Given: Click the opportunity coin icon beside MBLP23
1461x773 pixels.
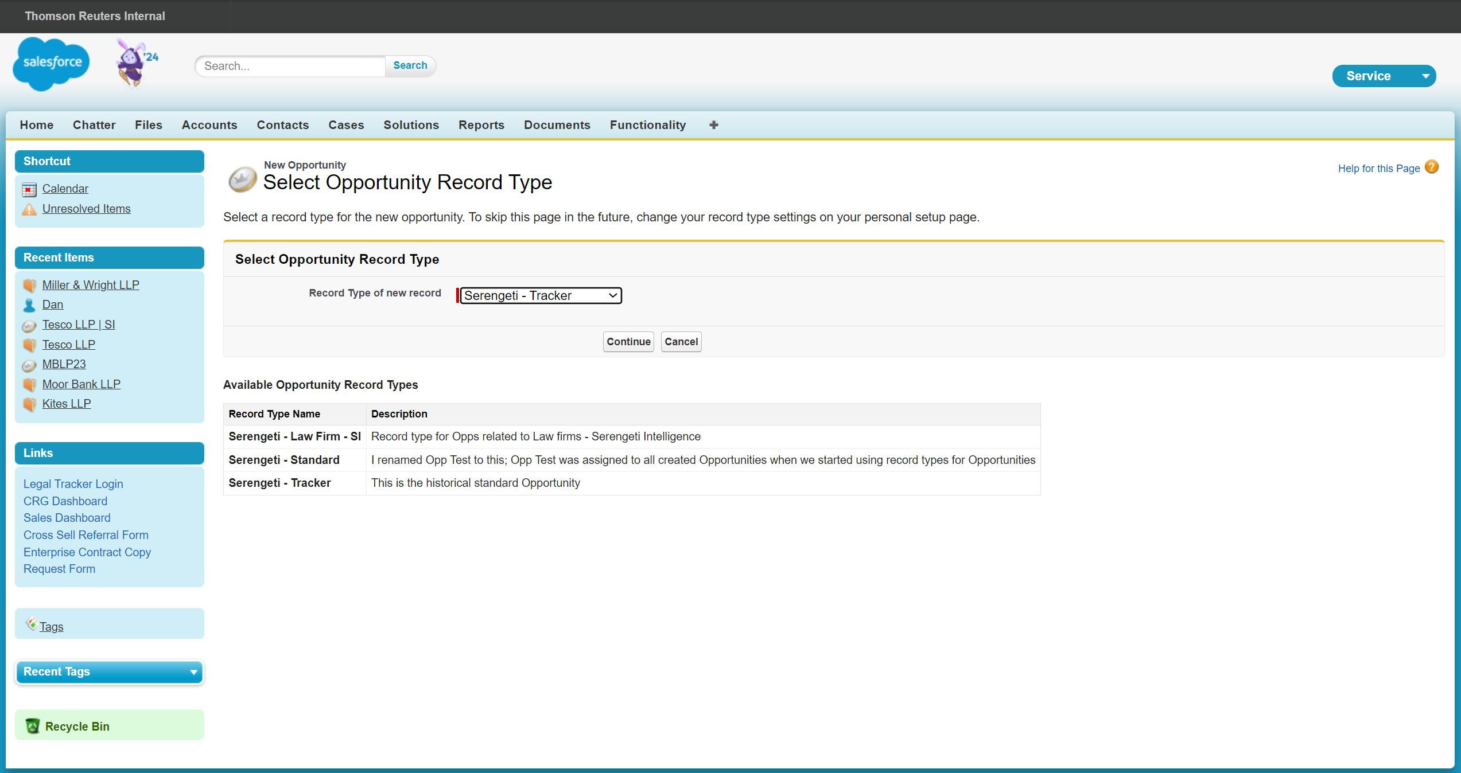Looking at the screenshot, I should click(29, 365).
